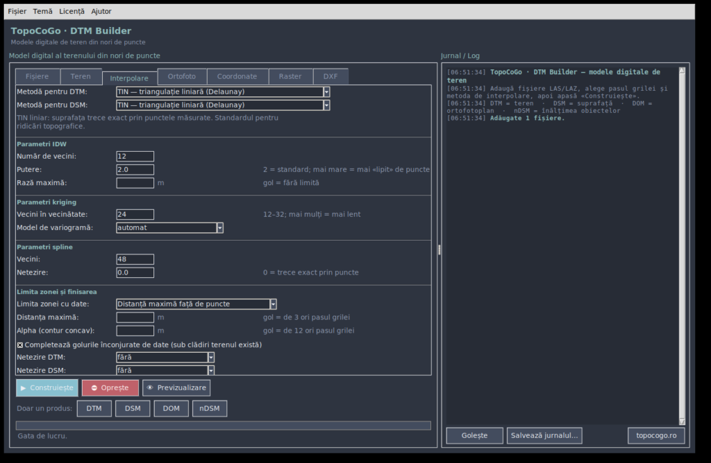Click the hint '0 = trece exact prin puncte'
The image size is (711, 463).
[311, 272]
